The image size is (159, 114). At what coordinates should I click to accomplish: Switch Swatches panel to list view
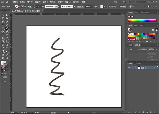click(153, 30)
